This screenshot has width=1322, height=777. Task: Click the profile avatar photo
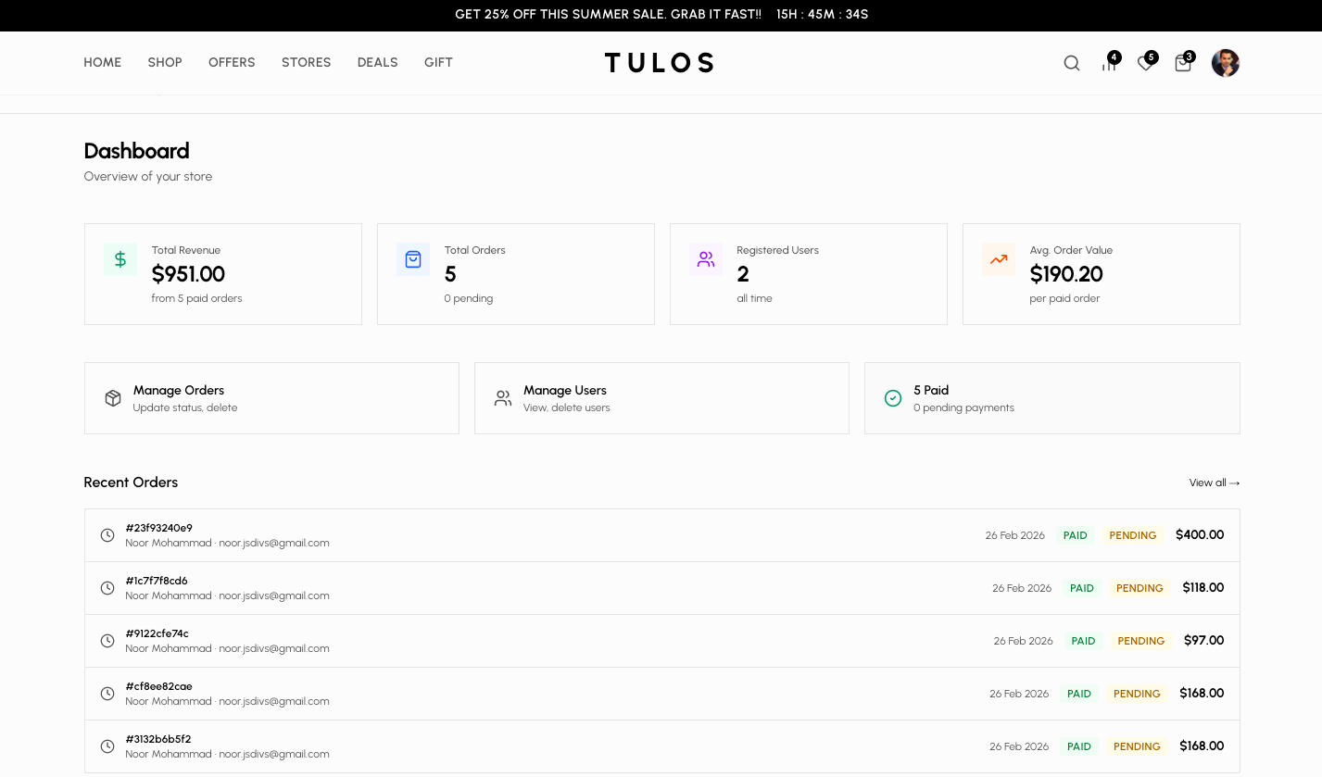(x=1225, y=63)
